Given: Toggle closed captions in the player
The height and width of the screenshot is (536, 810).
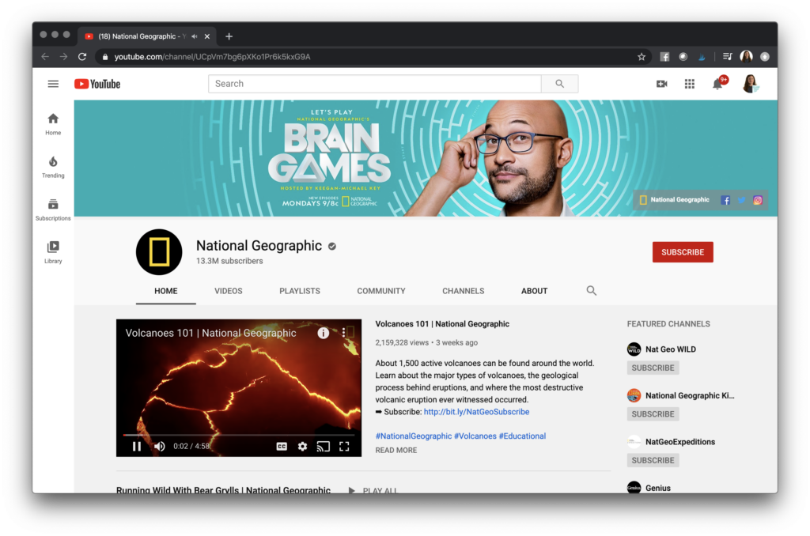Looking at the screenshot, I should point(282,446).
